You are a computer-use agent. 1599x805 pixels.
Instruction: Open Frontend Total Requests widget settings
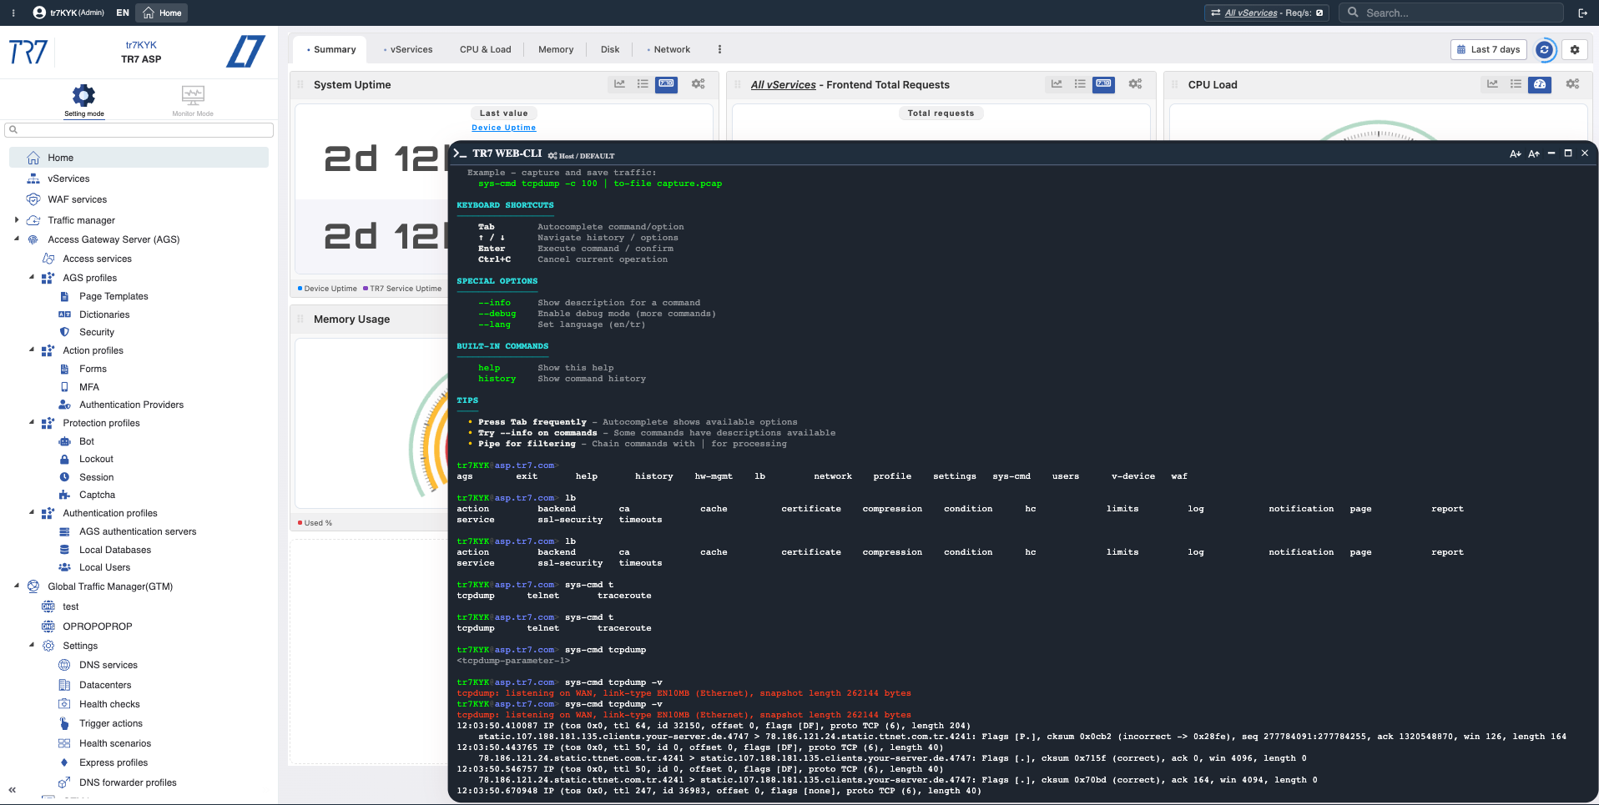[x=1135, y=84]
